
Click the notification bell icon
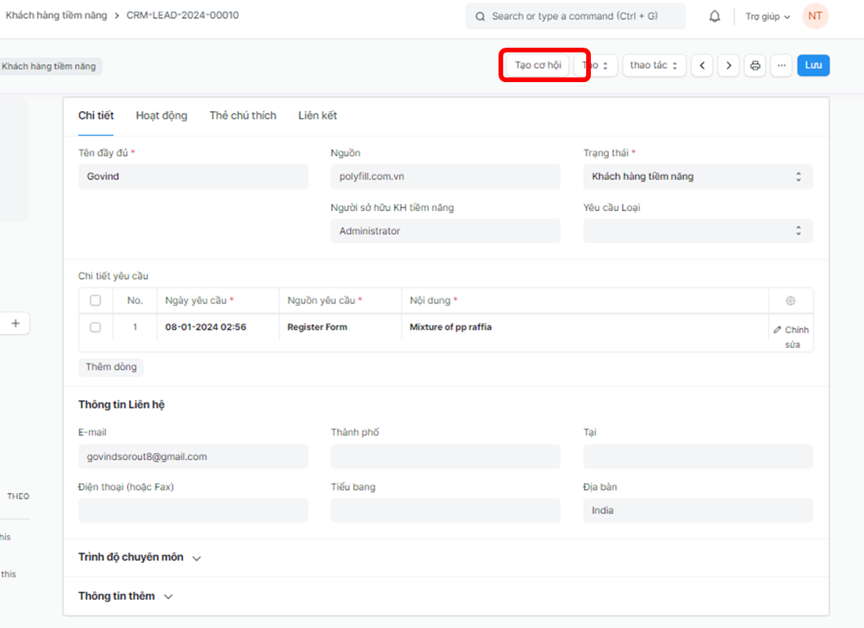point(715,16)
